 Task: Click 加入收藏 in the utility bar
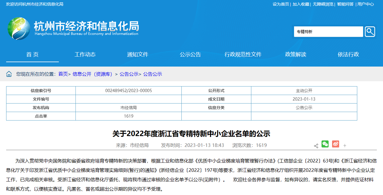tap(301, 5)
